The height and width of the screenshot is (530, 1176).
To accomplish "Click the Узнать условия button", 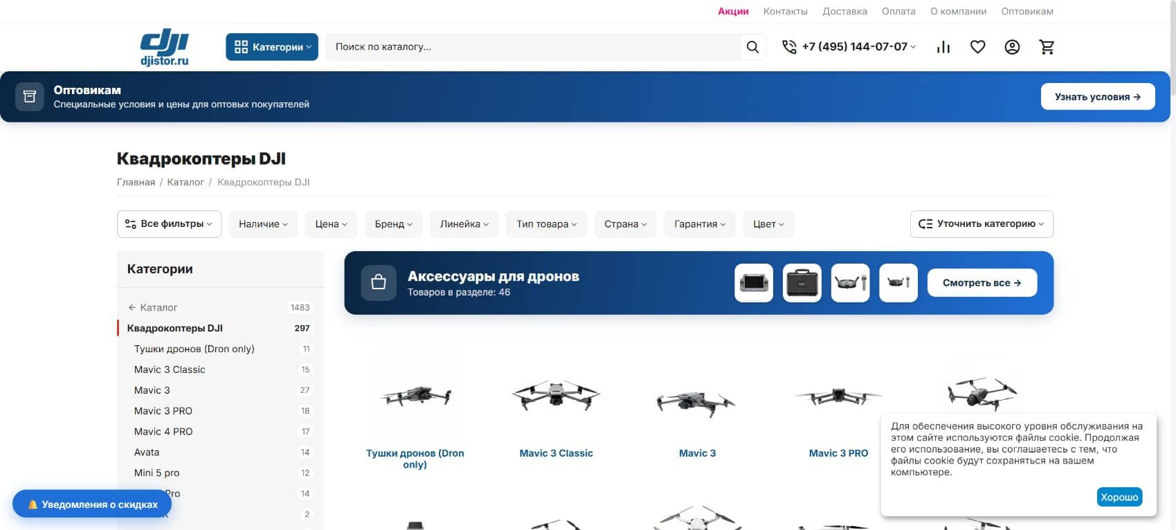I will click(x=1098, y=97).
